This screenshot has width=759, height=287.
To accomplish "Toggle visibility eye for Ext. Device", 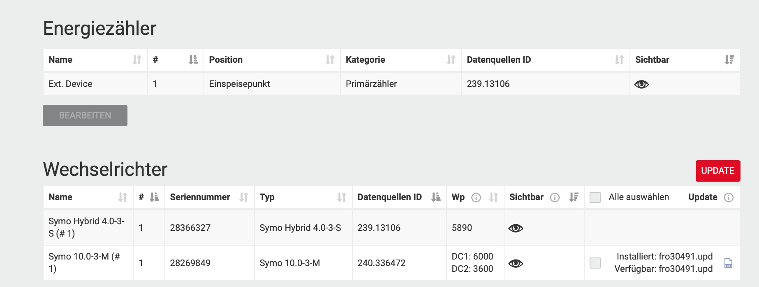I will tap(641, 84).
